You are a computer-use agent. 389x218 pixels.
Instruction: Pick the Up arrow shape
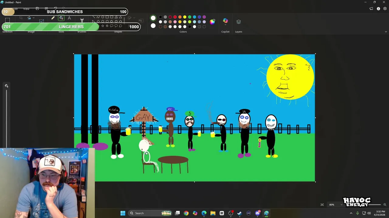121,21
